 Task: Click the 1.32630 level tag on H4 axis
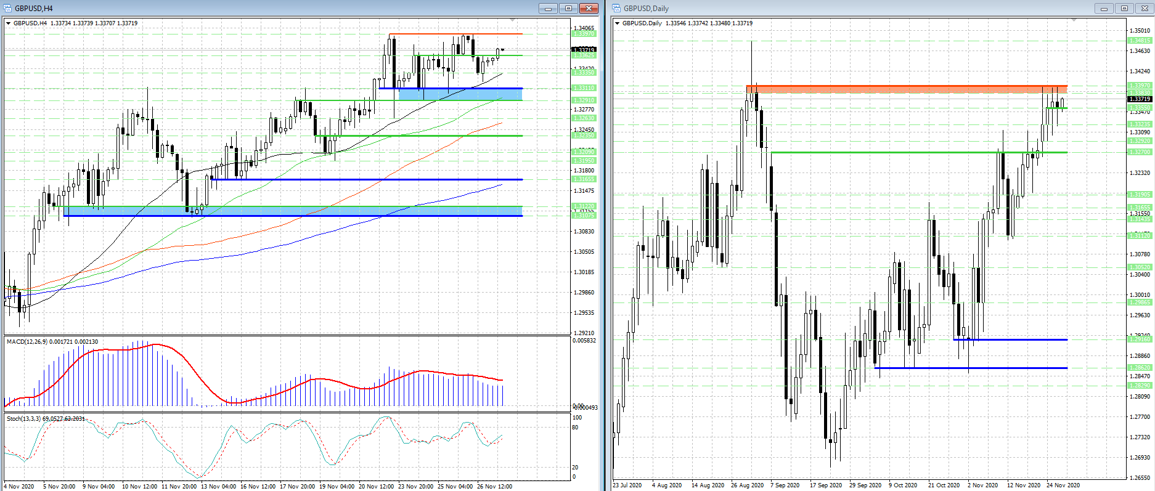pos(584,118)
